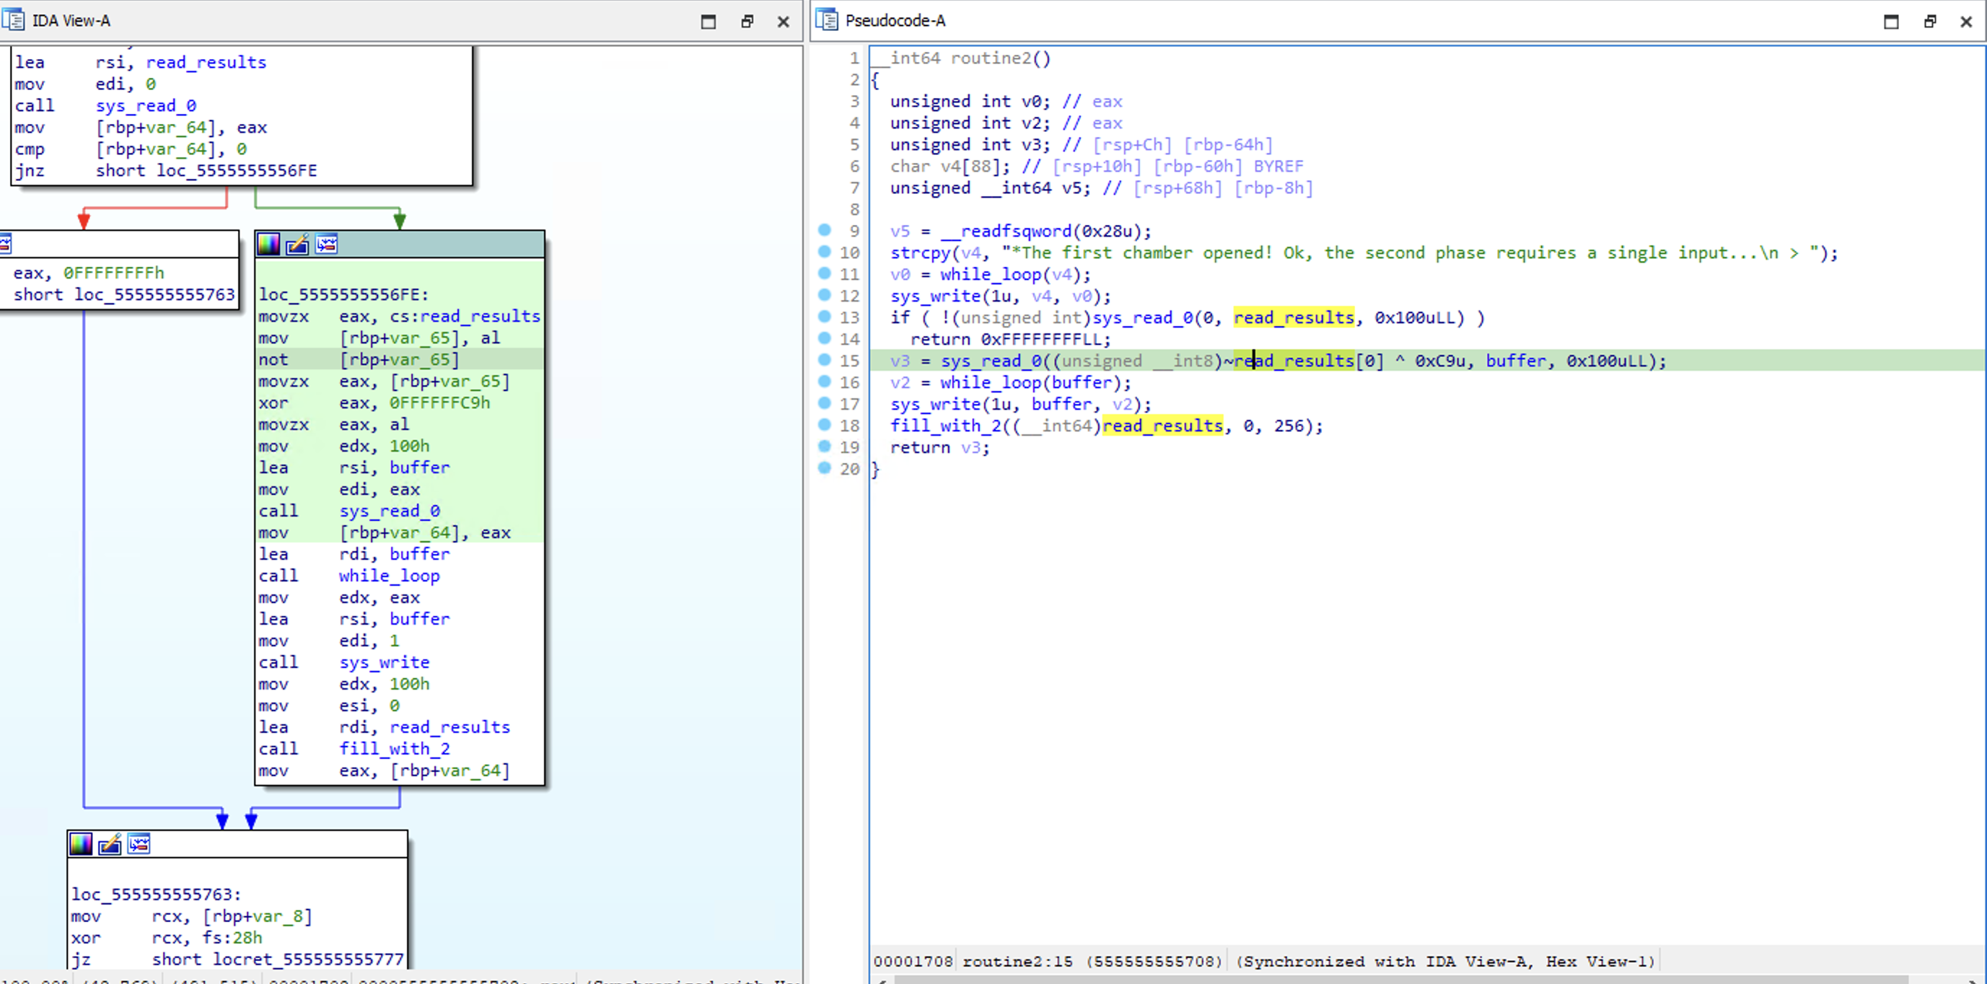This screenshot has height=984, width=1987.
Task: Click line number 17 in pseudocode gutter
Action: click(x=849, y=404)
